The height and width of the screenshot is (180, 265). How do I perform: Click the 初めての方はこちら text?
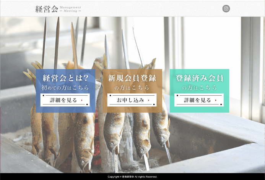click(65, 88)
